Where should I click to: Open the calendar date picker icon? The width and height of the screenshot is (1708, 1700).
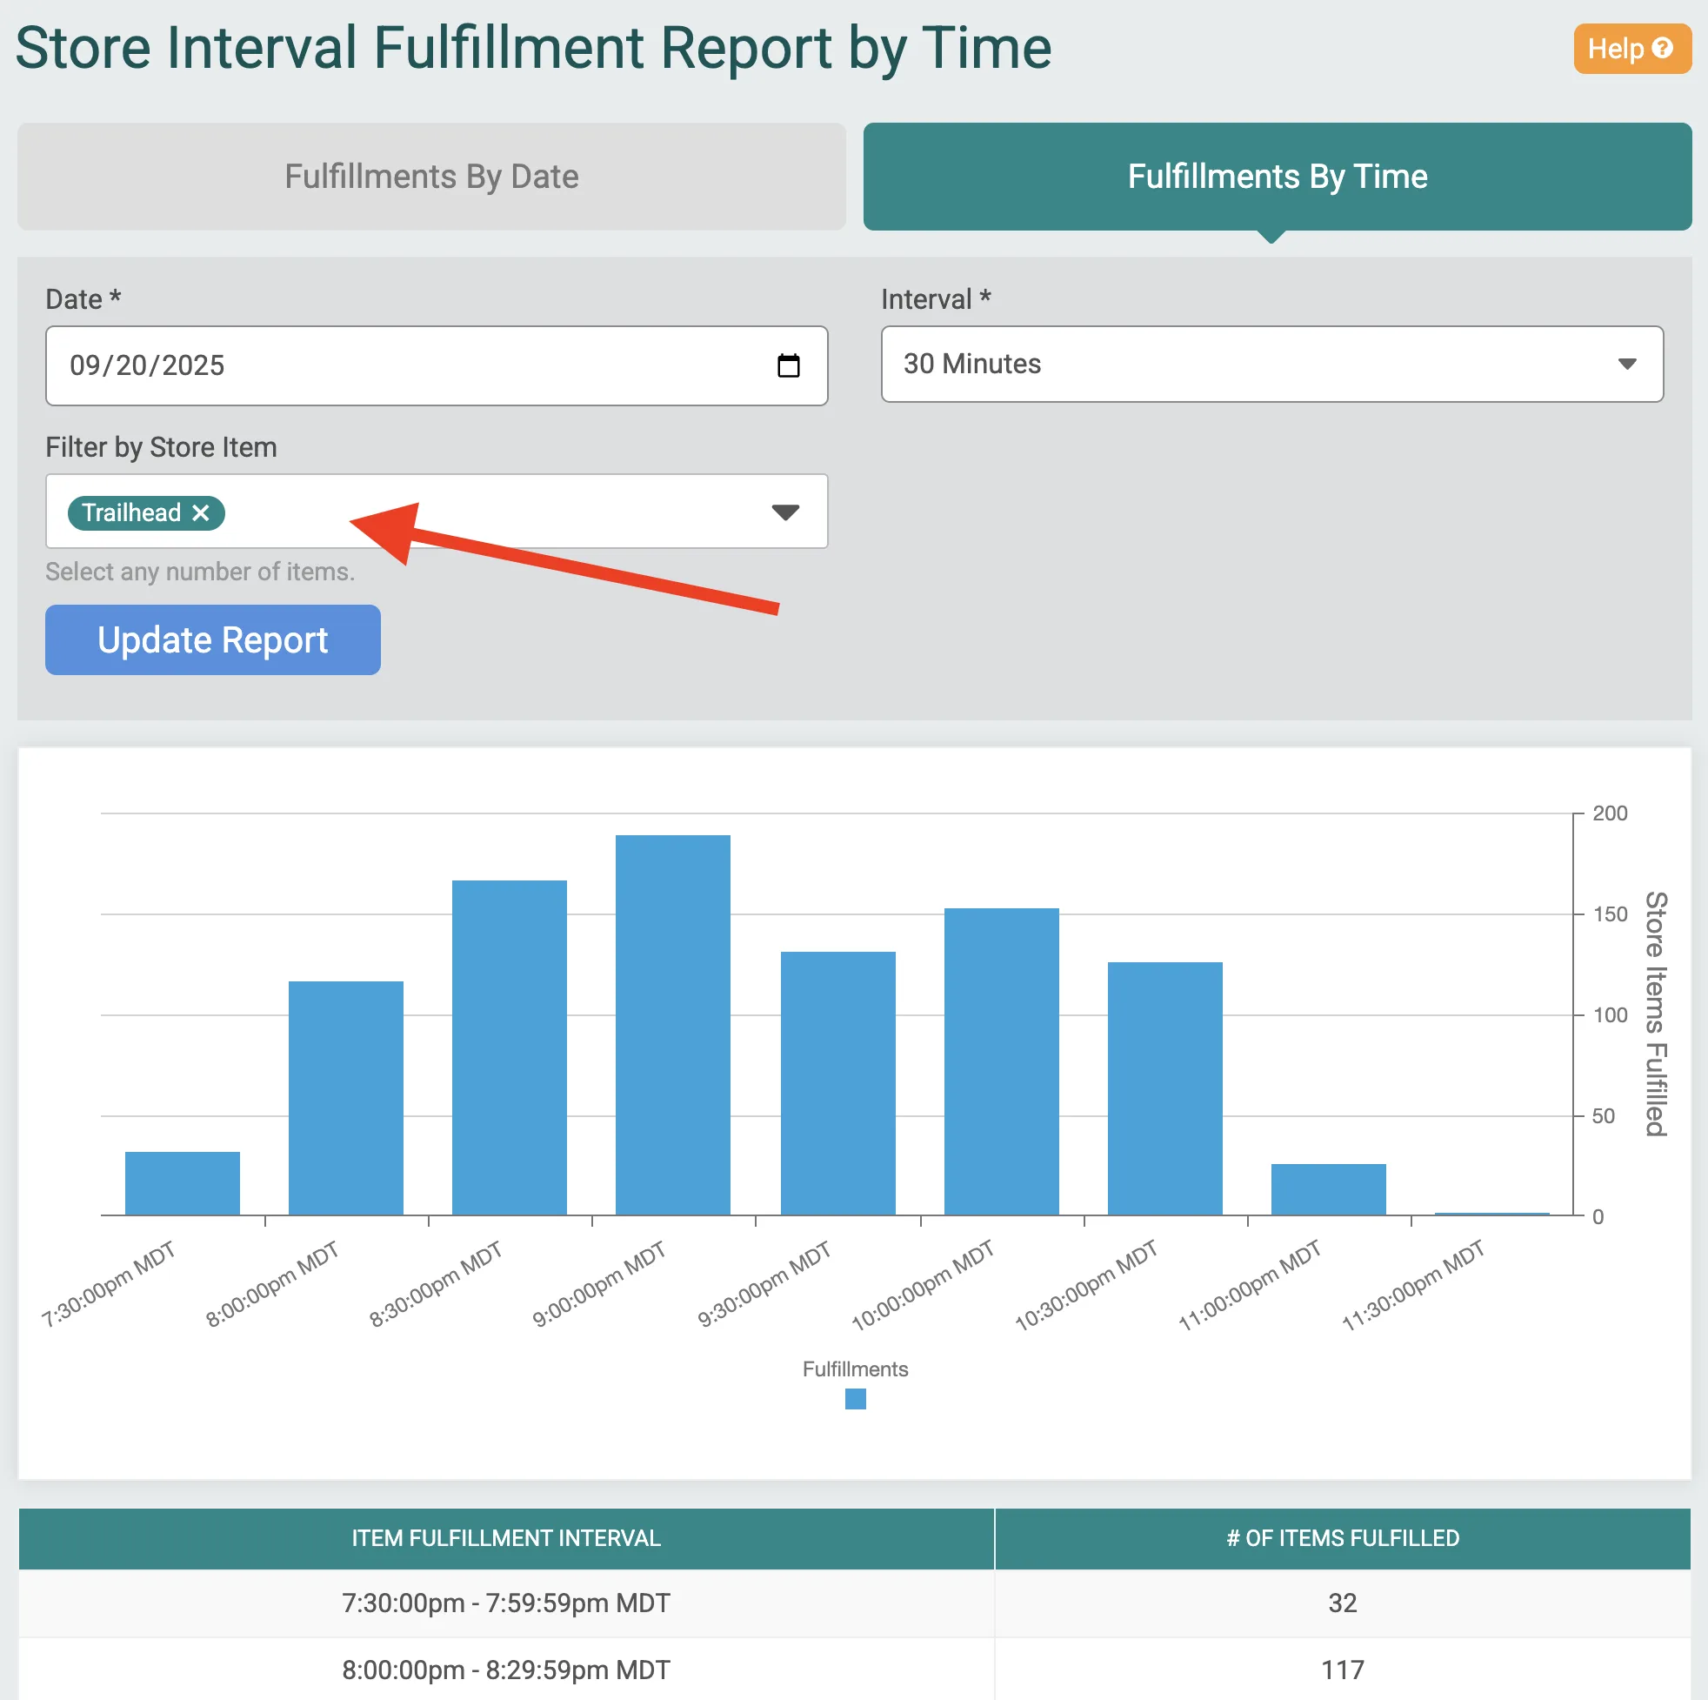pyautogui.click(x=788, y=365)
